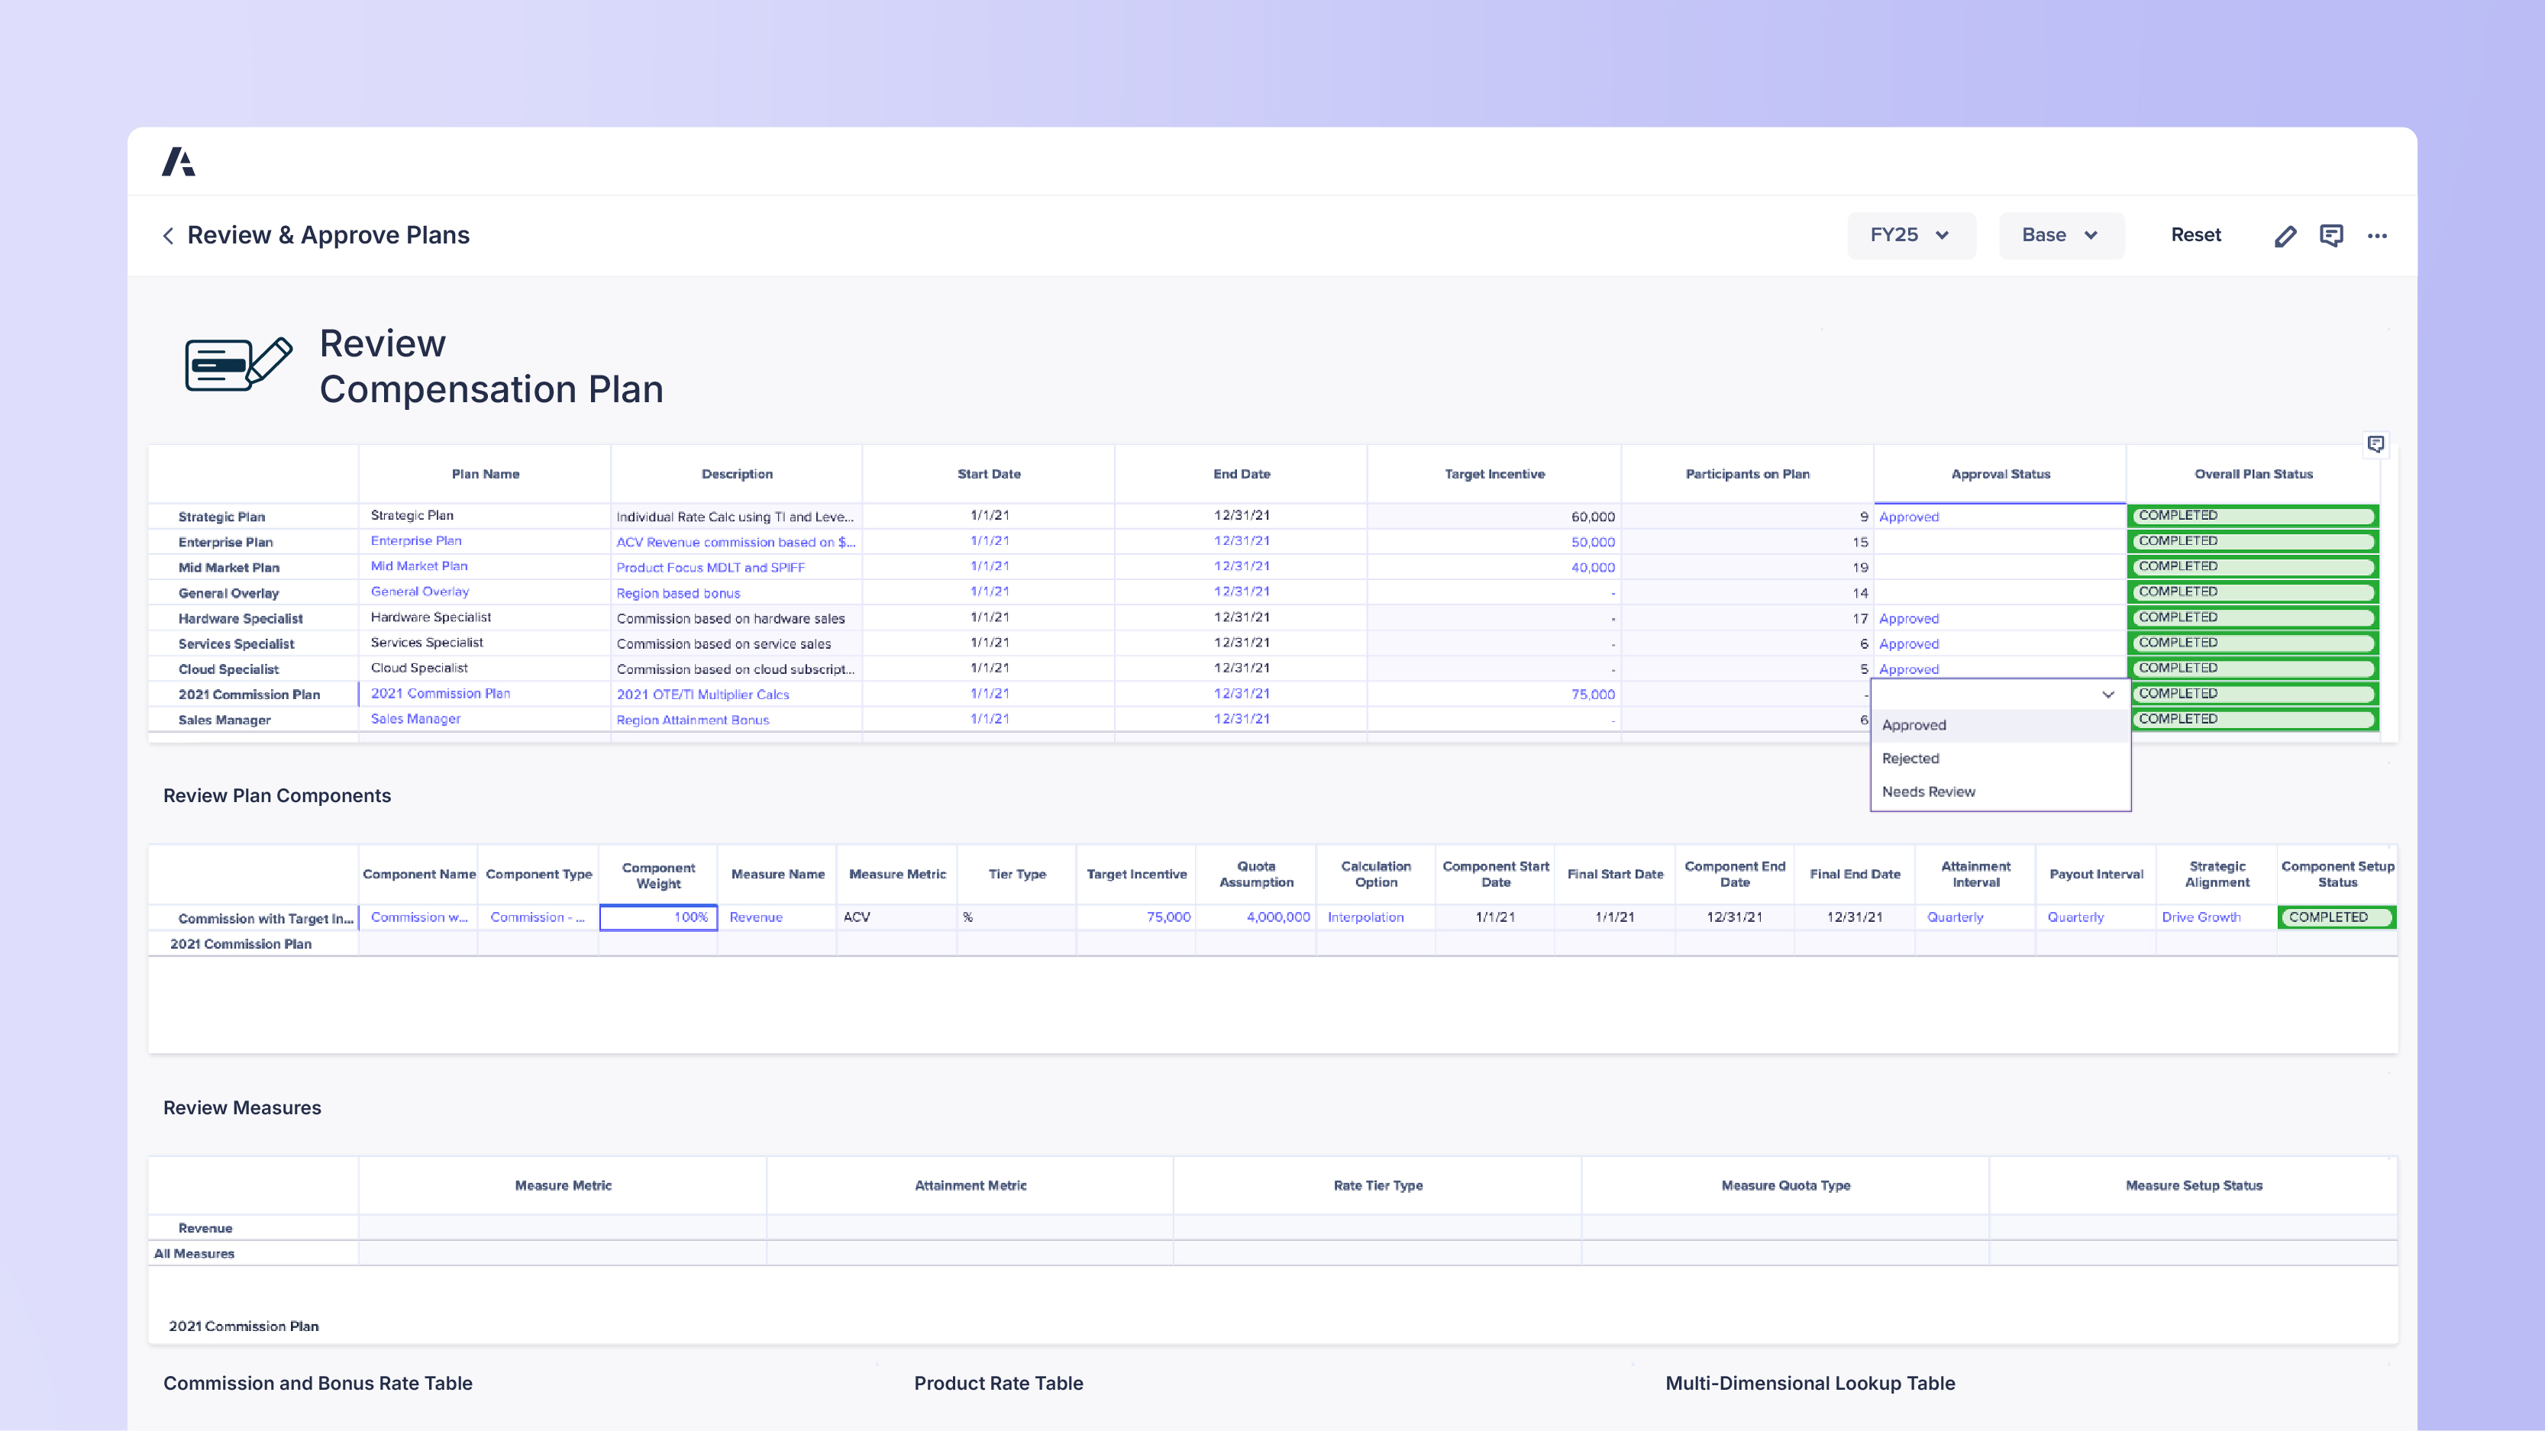Open the FY25 time period dropdown
Image resolution: width=2545 pixels, height=1431 pixels.
[1910, 235]
